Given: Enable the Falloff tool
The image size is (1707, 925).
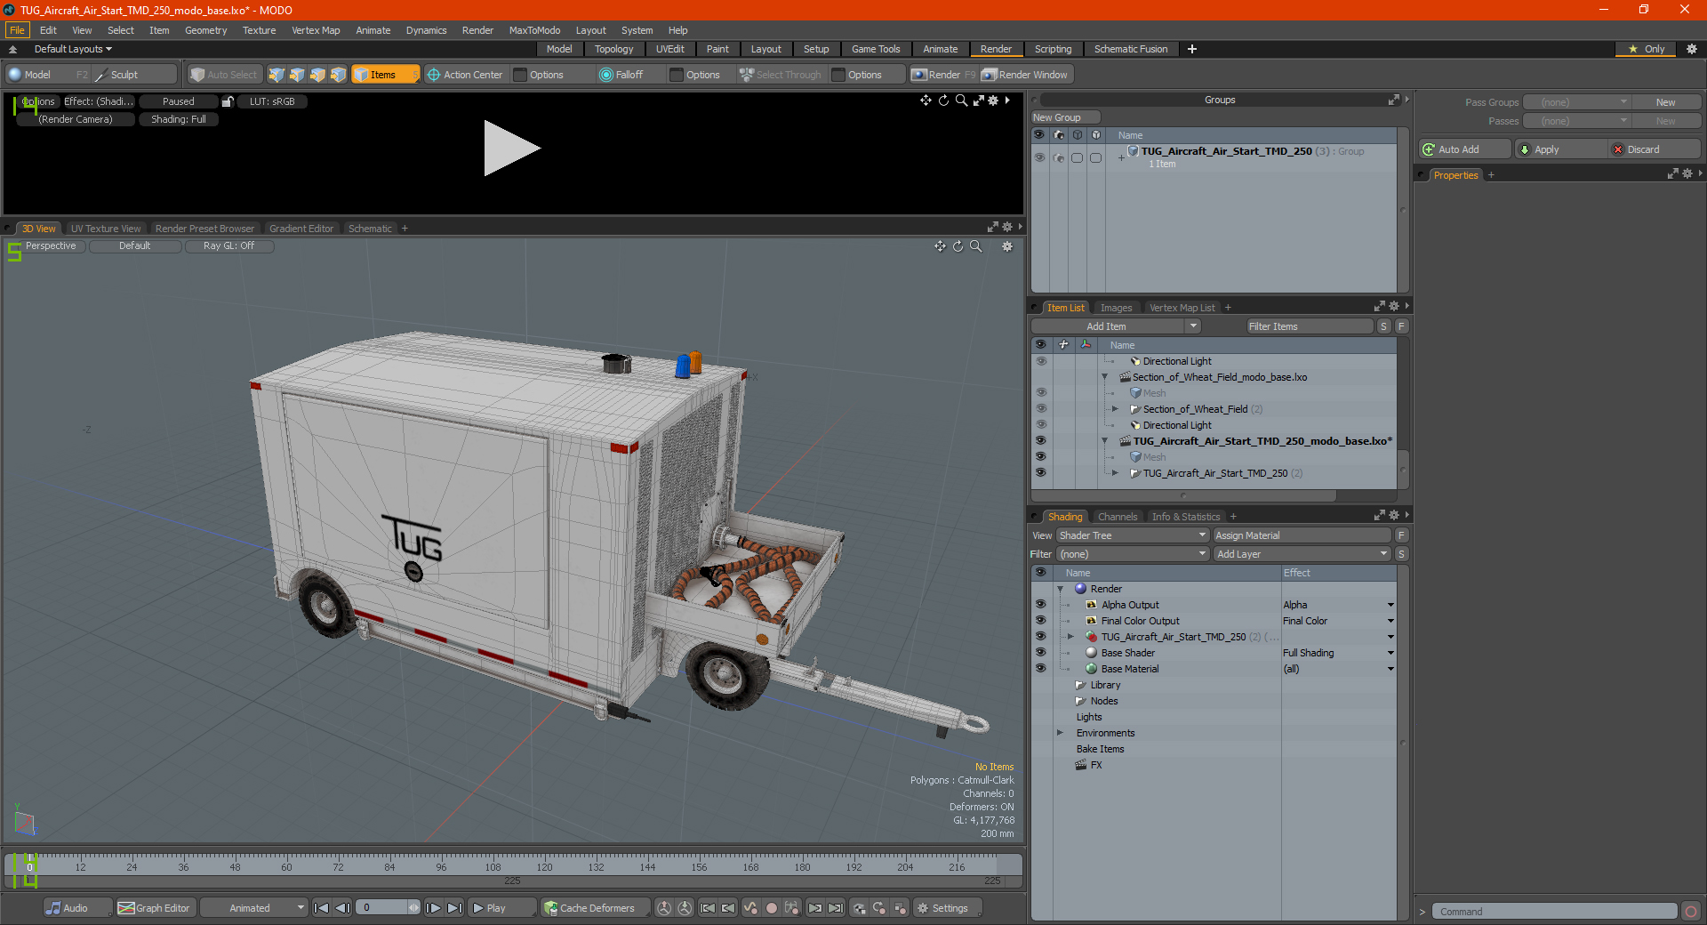Looking at the screenshot, I should coord(621,75).
